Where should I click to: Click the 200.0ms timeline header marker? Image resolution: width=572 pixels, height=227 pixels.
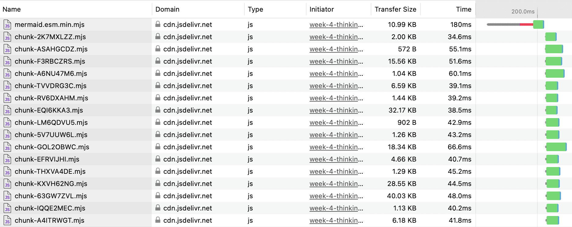click(523, 12)
